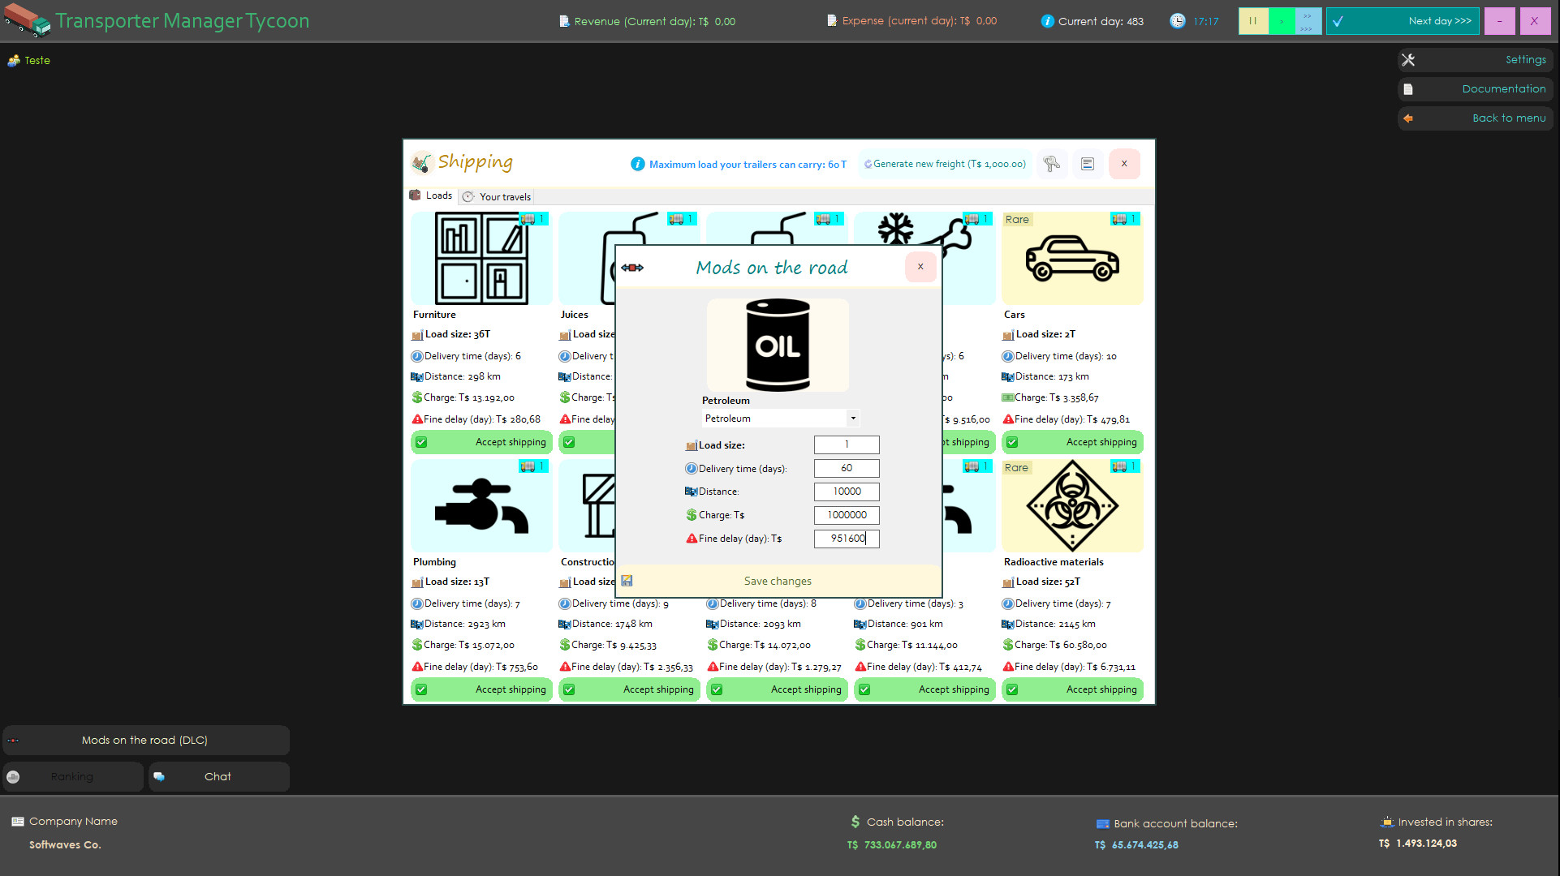Click Generate new freight for T$ 1,000.00
The width and height of the screenshot is (1560, 876).
[x=944, y=164]
